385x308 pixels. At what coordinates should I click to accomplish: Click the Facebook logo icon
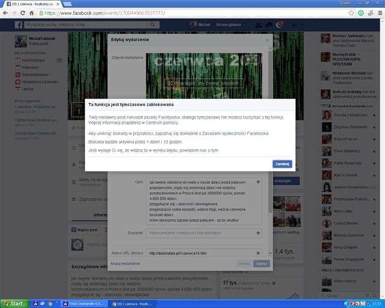[19, 25]
